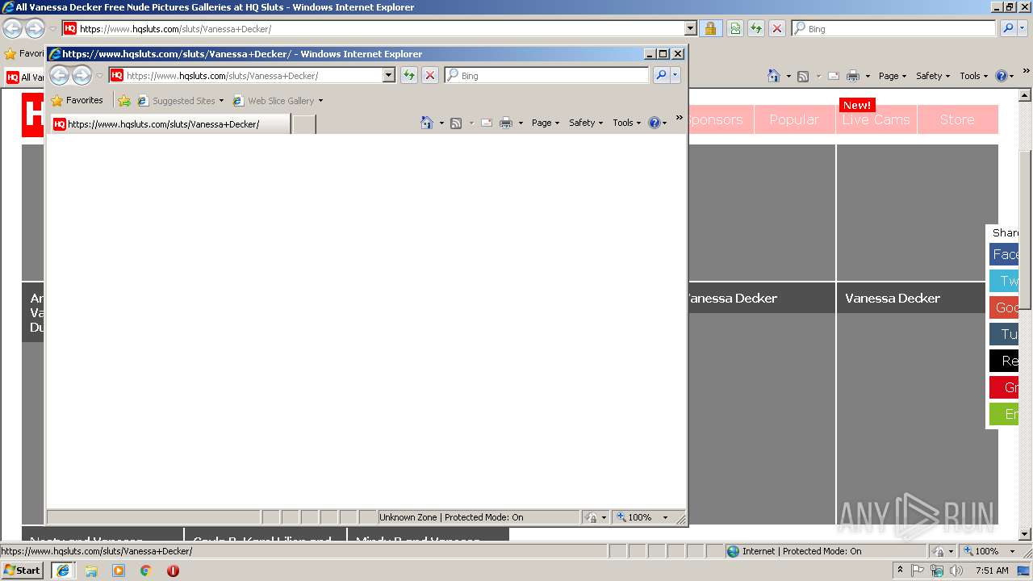The width and height of the screenshot is (1033, 581).
Task: Click Home icon in back IE command bar
Action: (x=774, y=76)
